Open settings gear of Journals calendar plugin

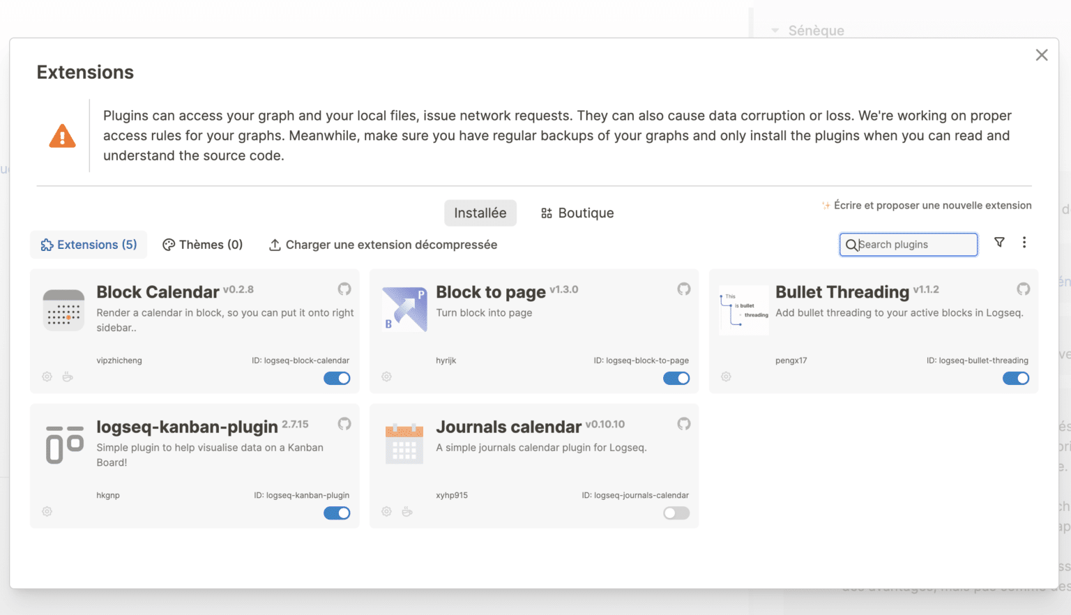pos(386,511)
